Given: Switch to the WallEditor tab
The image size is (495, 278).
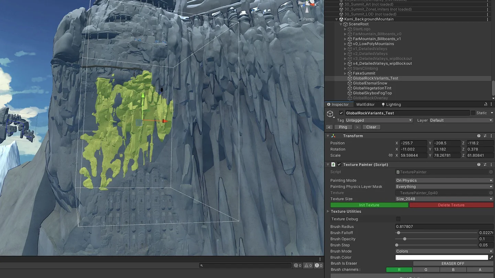Looking at the screenshot, I should click(365, 104).
